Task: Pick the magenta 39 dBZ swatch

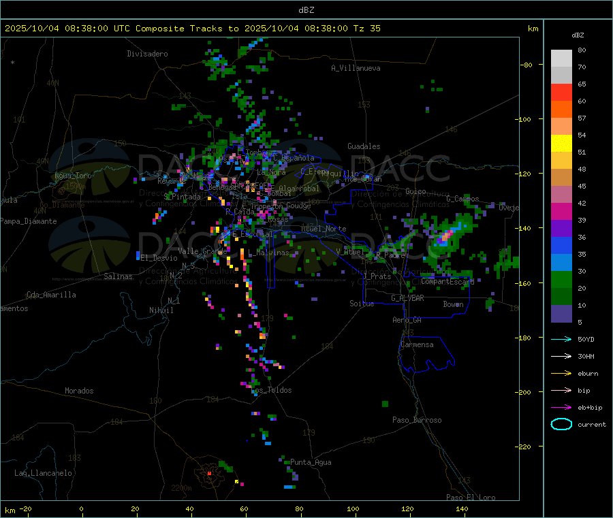Action: pos(561,211)
